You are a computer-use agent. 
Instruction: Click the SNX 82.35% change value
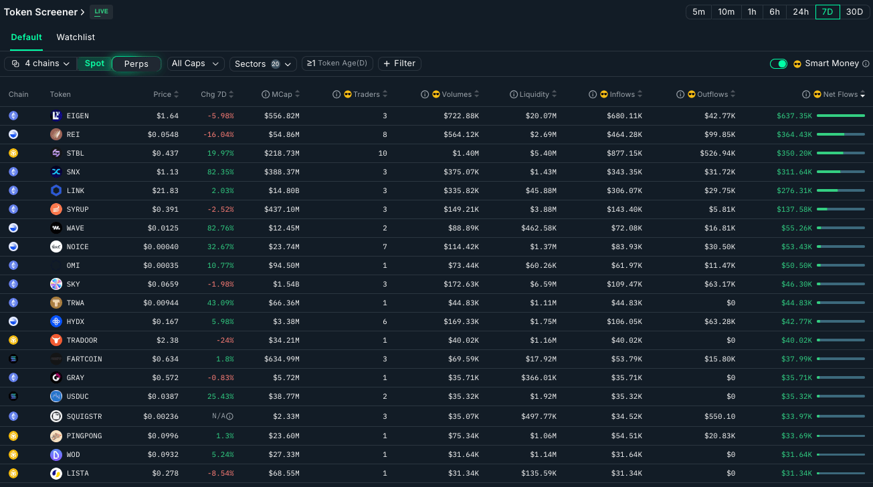pos(221,172)
